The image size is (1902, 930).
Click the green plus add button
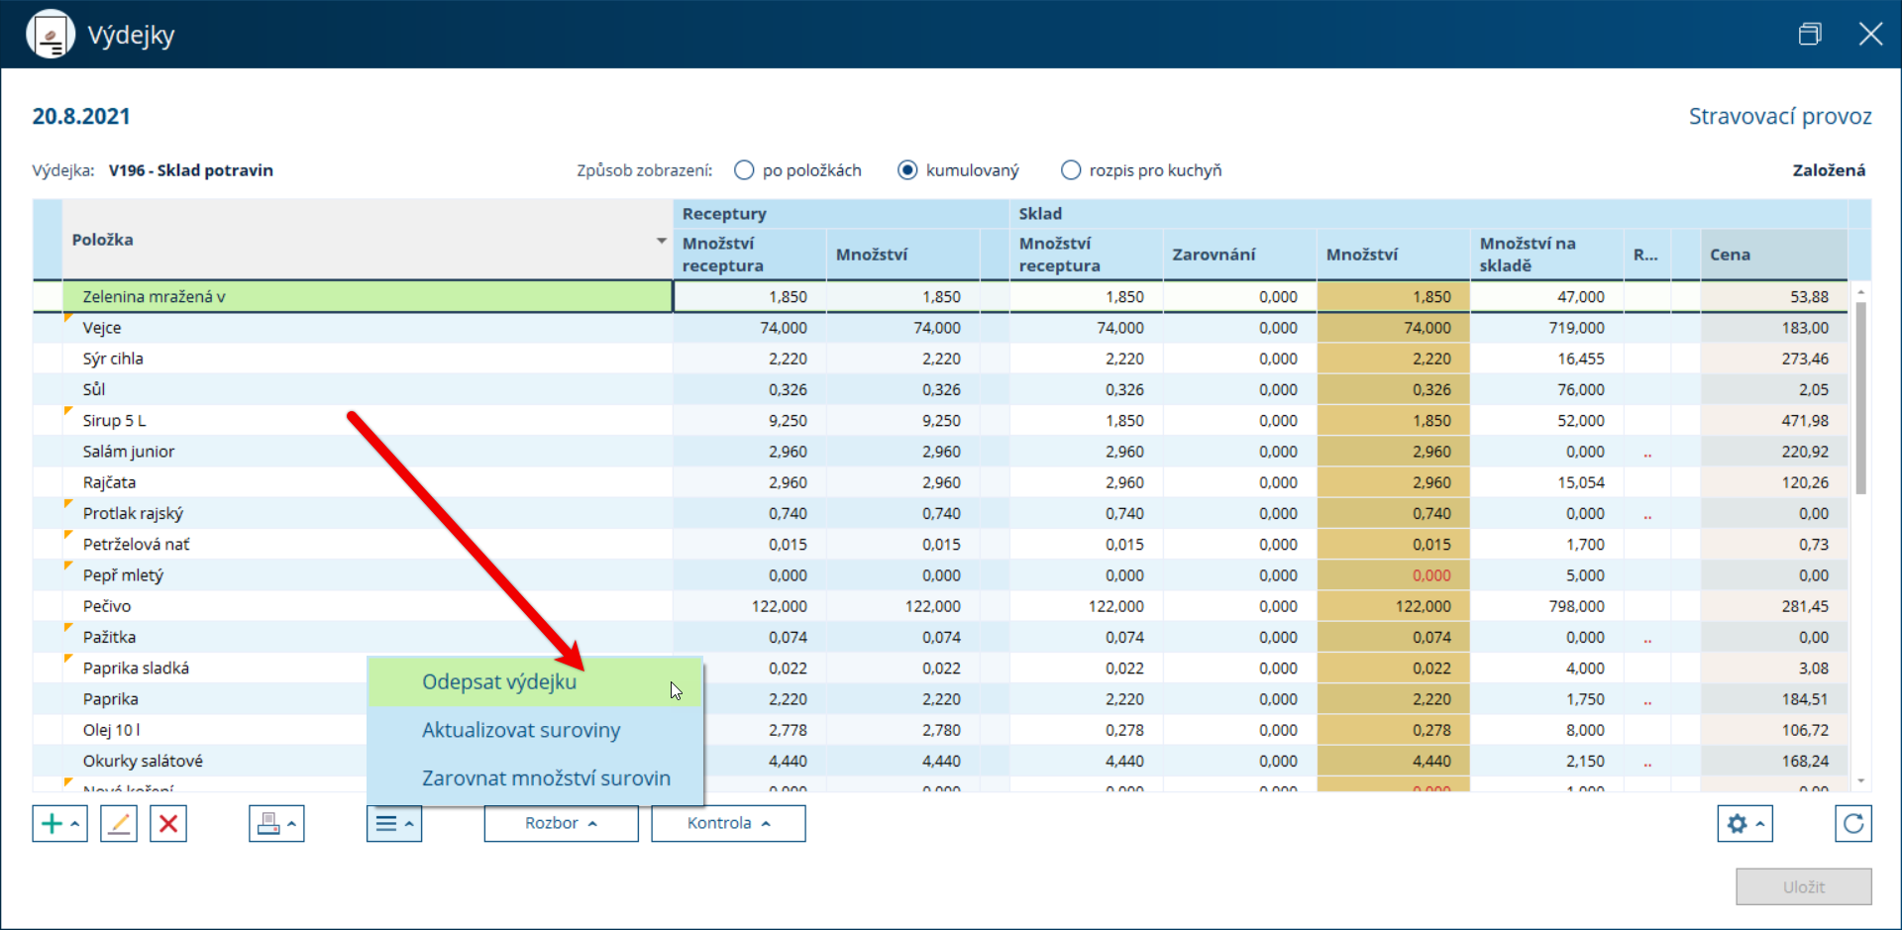(x=59, y=823)
